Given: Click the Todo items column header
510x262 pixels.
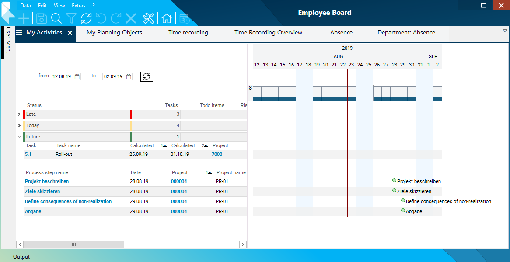Looking at the screenshot, I should (x=212, y=106).
